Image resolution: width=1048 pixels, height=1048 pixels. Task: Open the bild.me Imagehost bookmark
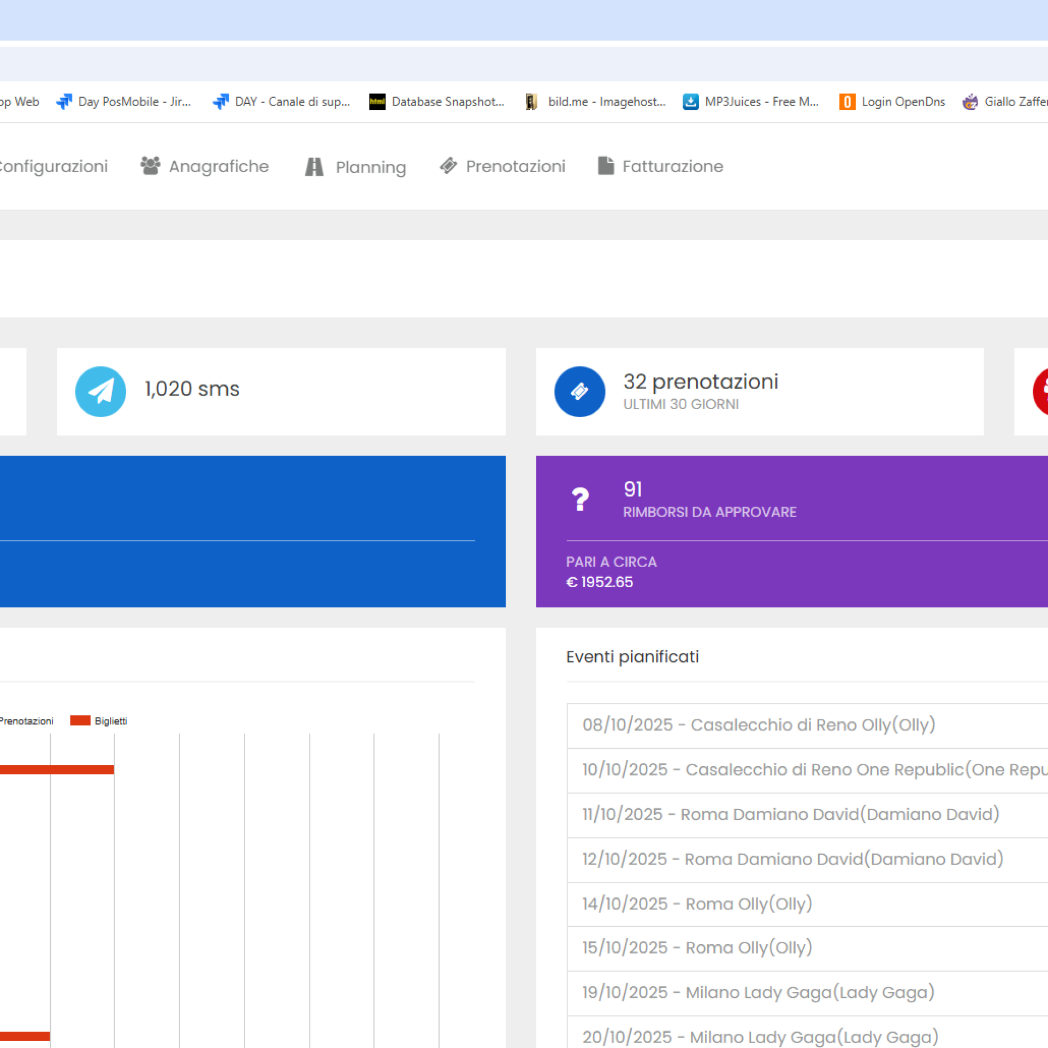pos(596,102)
